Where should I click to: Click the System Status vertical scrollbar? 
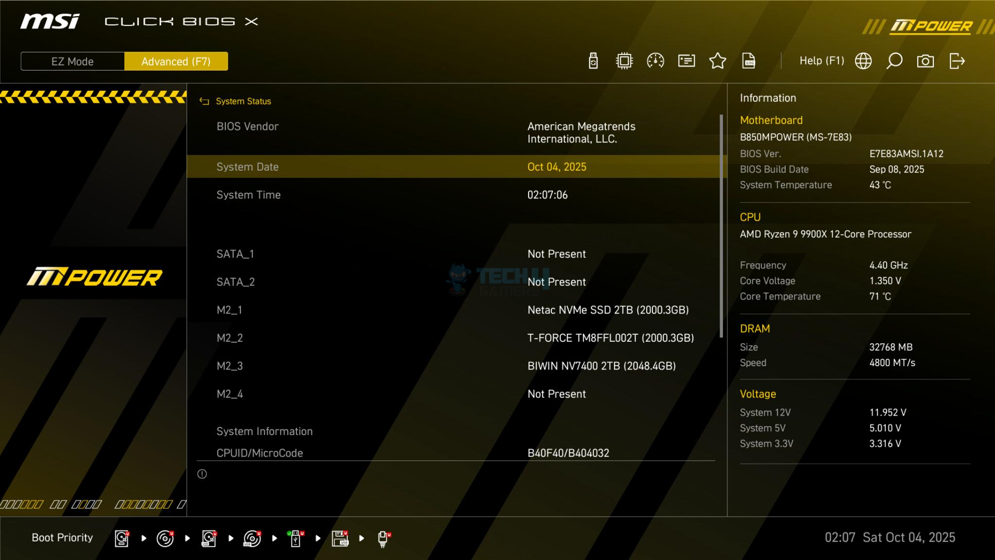pyautogui.click(x=721, y=226)
